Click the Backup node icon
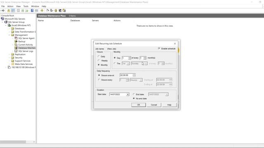264x148 pixels. coord(16,41)
